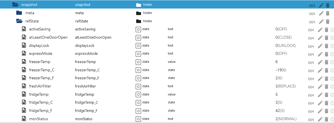Image resolution: width=334 pixels, height=123 pixels.
Task: Edit the freezerTemp state with pencil icon
Action: point(320,62)
